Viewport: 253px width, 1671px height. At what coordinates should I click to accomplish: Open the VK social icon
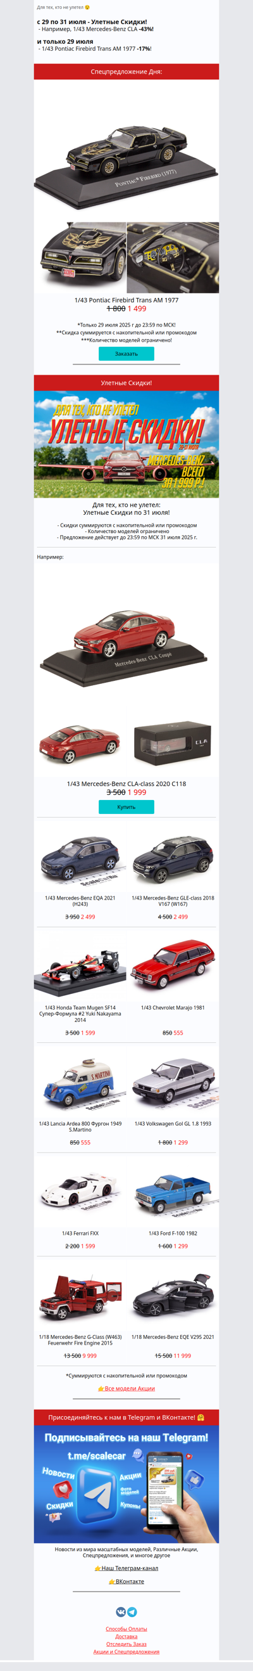click(x=121, y=1611)
